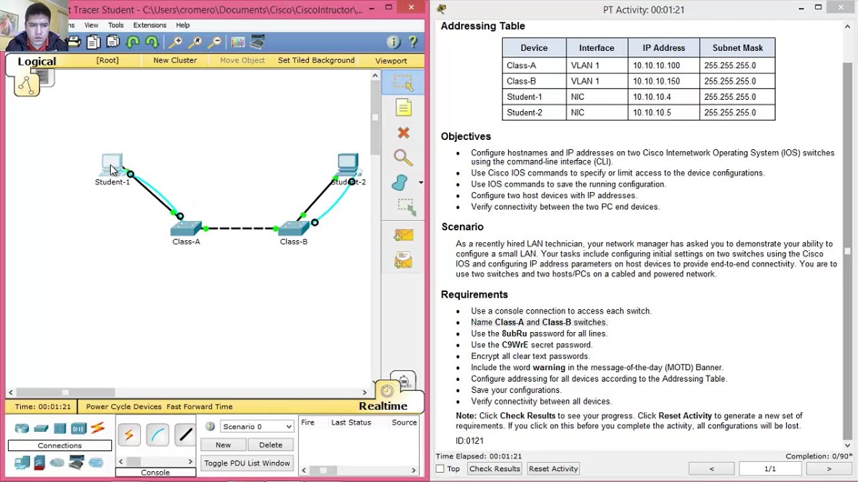Click Reset Activity button
This screenshot has height=482, width=858.
point(553,469)
